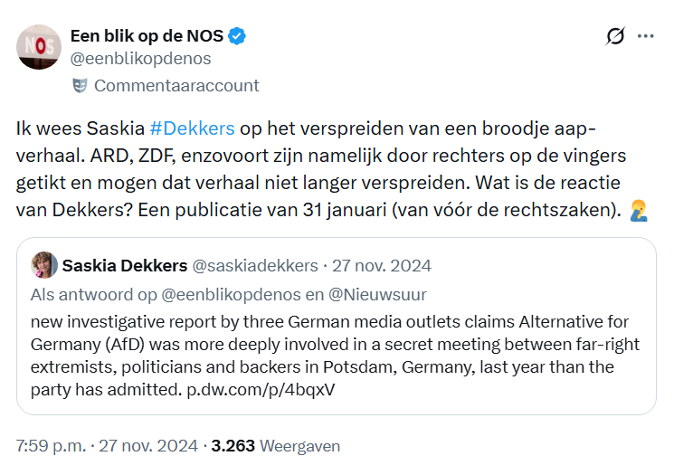Click Saskia Dekkers' small profile picture
This screenshot has width=674, height=475.
click(x=43, y=265)
